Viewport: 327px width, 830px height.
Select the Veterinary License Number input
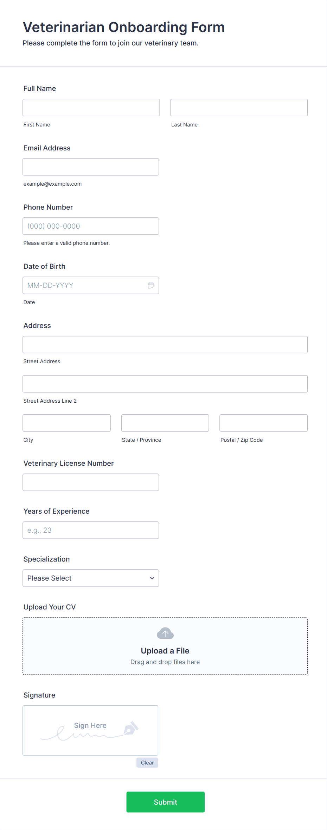(x=91, y=482)
